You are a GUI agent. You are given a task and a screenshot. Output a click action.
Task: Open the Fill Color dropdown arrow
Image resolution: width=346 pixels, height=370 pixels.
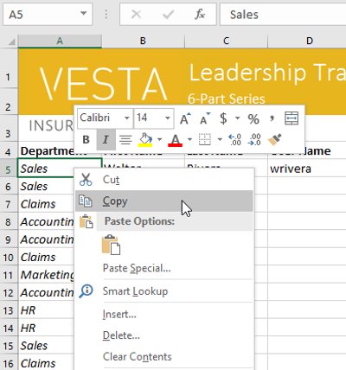[x=159, y=140]
